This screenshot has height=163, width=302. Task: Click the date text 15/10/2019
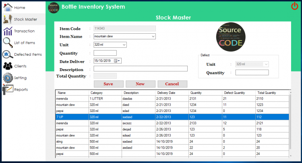(x=102, y=61)
